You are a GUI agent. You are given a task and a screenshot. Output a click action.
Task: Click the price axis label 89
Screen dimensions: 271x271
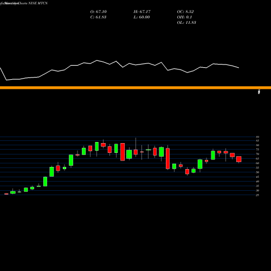click(x=257, y=137)
